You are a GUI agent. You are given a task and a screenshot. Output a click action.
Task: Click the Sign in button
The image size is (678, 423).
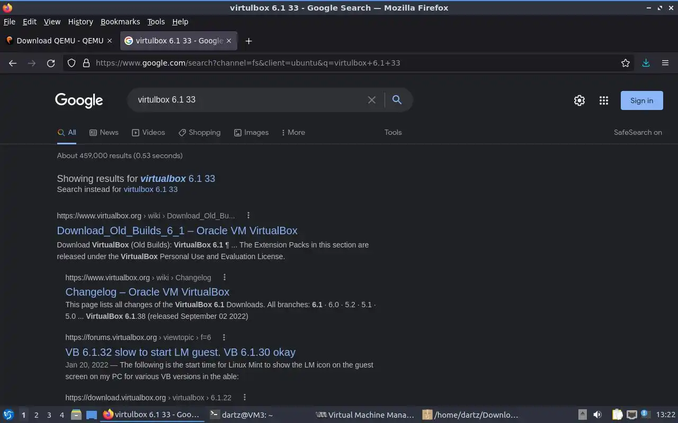point(641,100)
